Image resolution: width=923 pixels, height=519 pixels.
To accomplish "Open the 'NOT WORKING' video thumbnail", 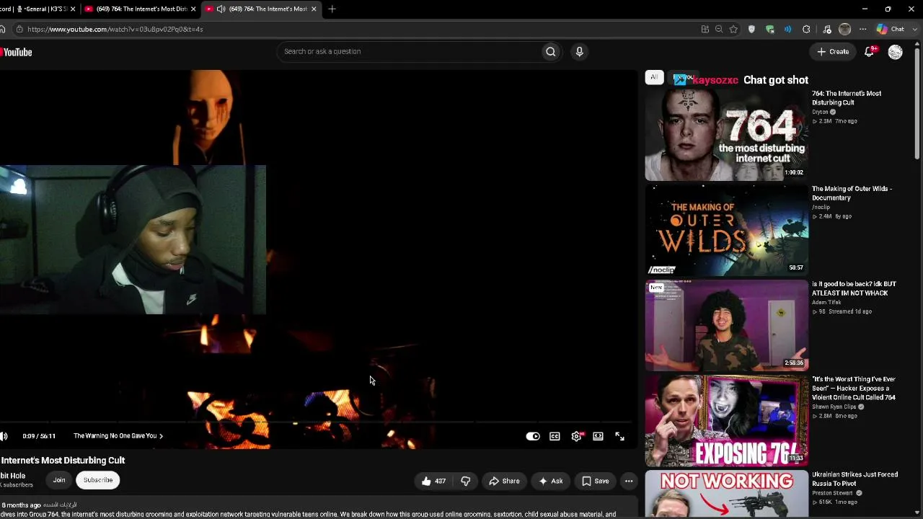I will click(726, 494).
